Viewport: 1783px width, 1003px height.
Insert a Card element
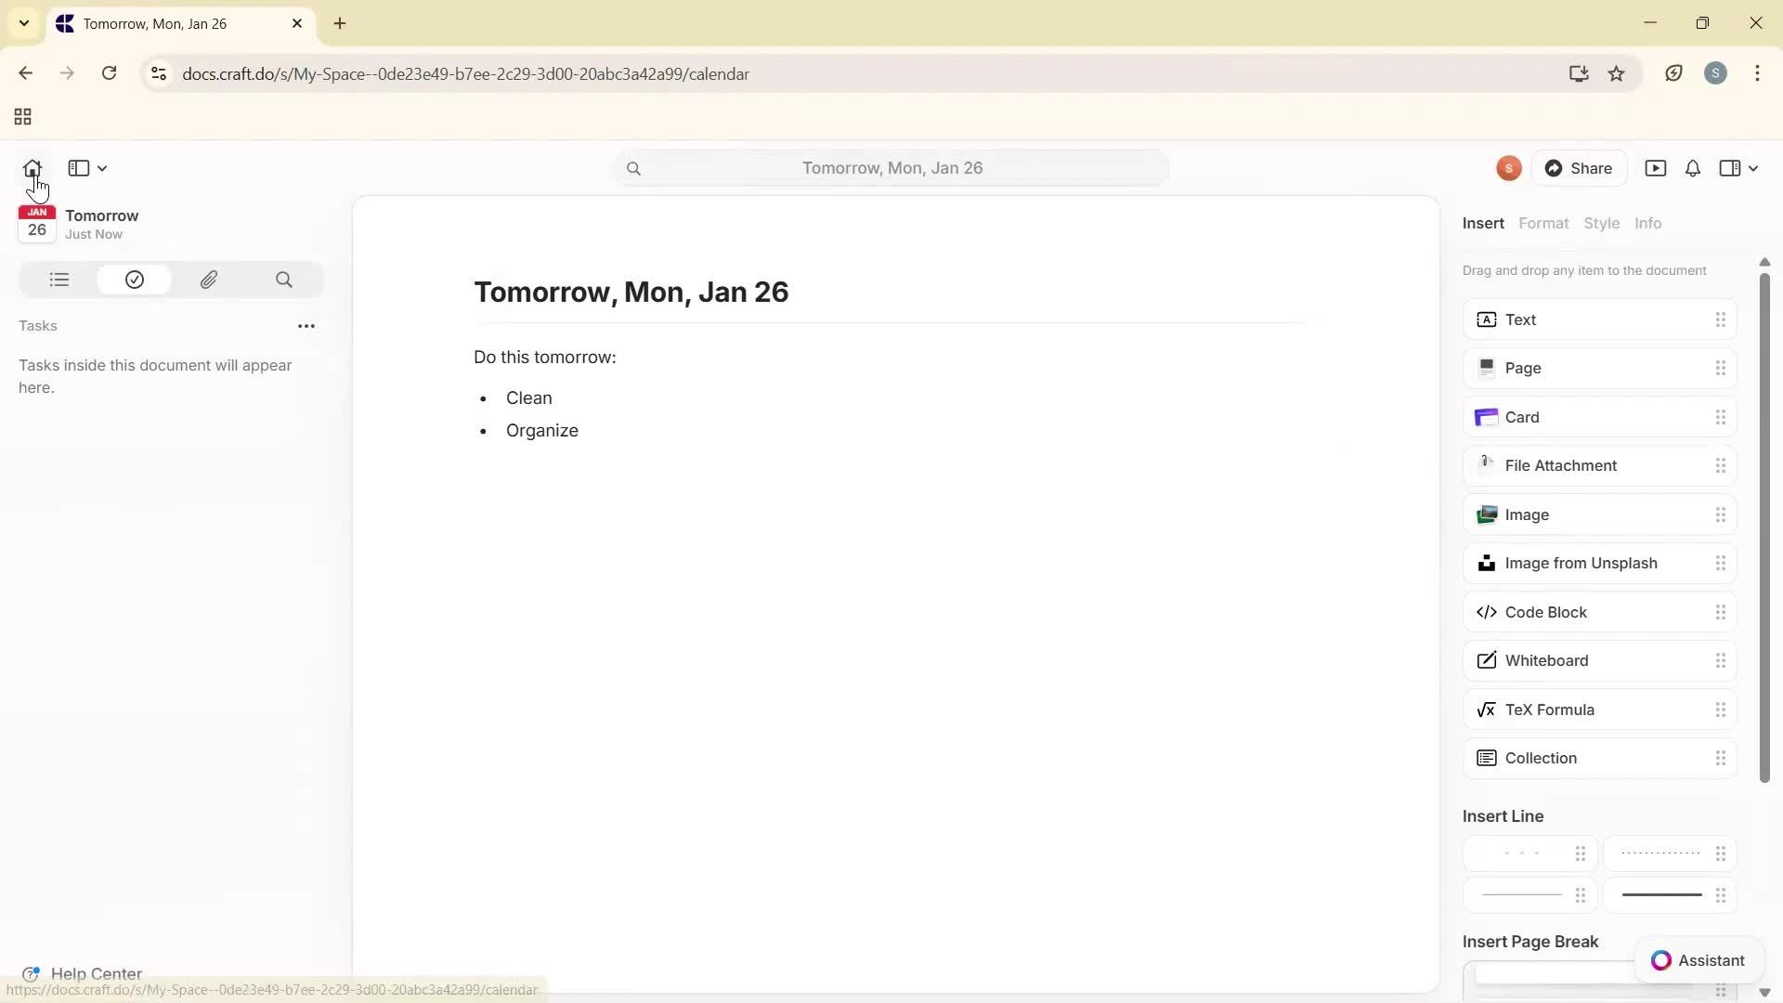point(1595,417)
